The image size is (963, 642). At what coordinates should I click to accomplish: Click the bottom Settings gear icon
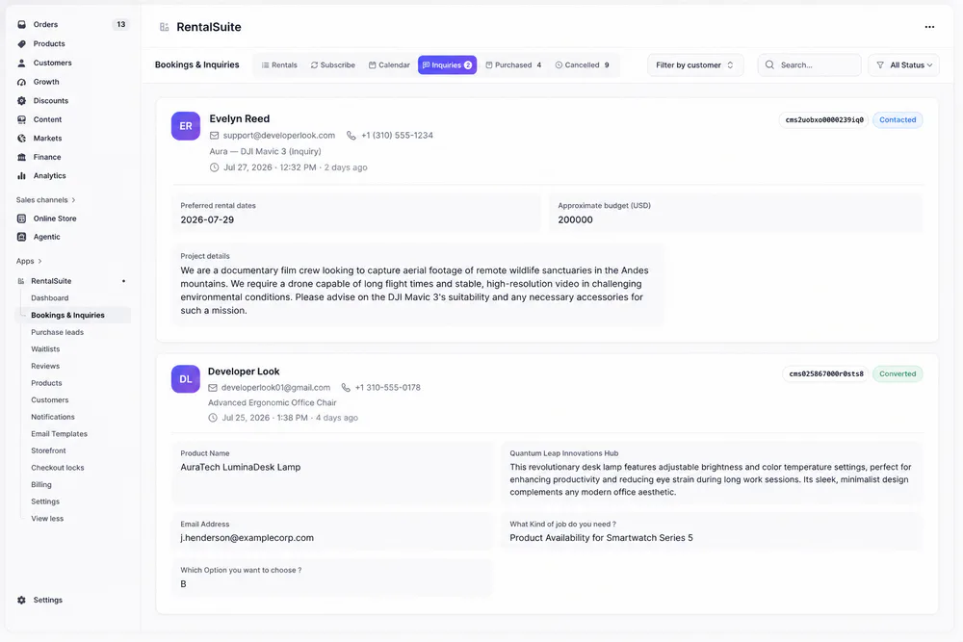(21, 600)
